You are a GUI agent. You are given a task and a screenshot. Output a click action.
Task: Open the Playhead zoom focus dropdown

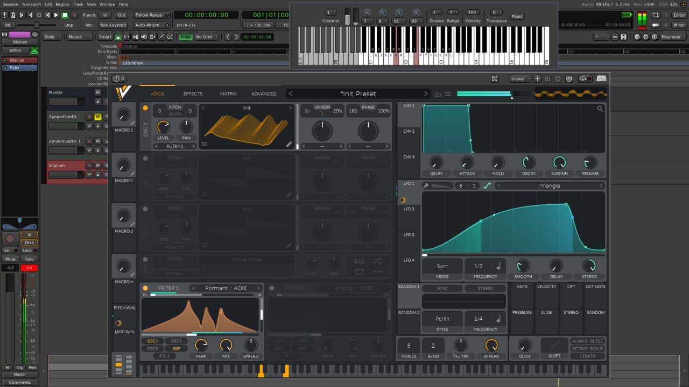[x=673, y=37]
